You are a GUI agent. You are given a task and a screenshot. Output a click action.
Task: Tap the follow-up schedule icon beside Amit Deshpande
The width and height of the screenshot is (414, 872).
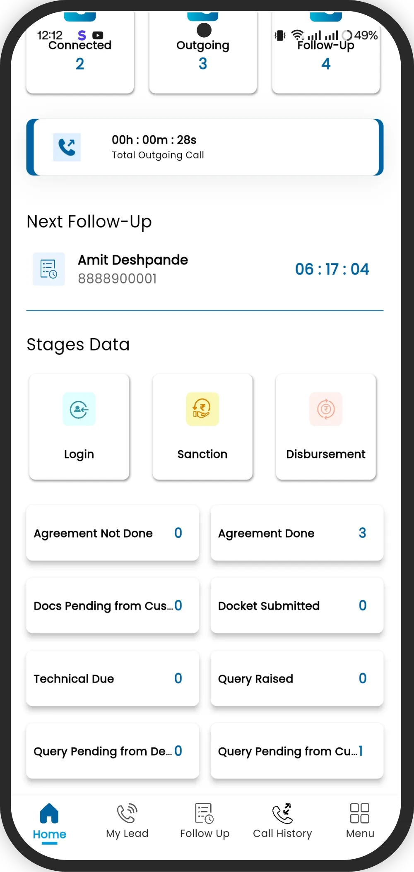pyautogui.click(x=49, y=269)
